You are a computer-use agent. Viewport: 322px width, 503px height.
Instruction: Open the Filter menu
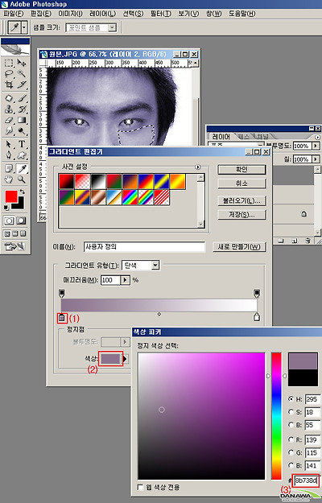(x=160, y=14)
